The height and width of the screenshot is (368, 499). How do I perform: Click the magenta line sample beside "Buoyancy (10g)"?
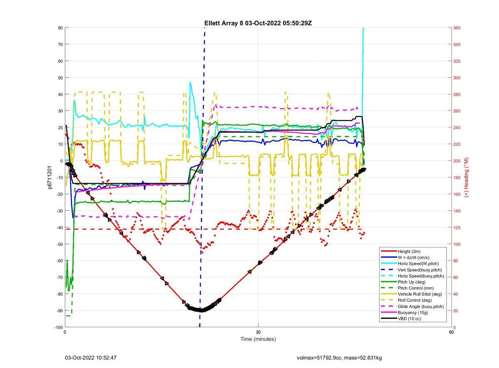(x=388, y=312)
